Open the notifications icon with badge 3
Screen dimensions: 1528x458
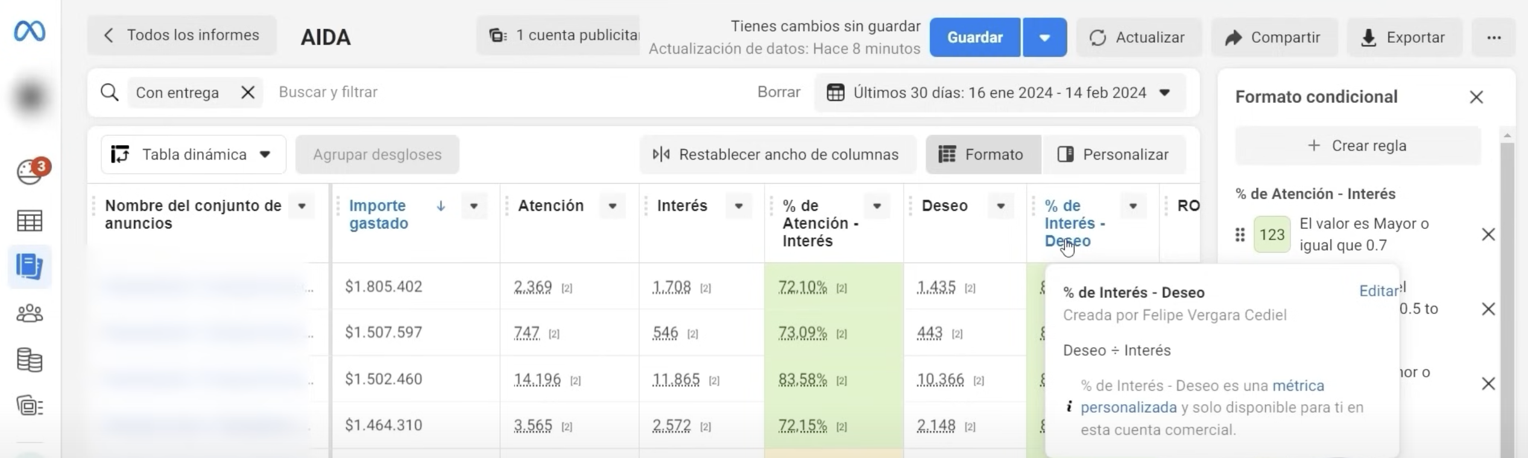point(30,173)
